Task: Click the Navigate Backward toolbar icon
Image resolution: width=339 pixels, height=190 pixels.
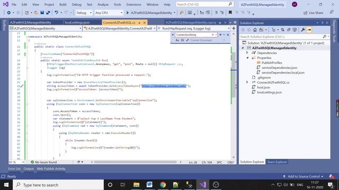Action: tap(8, 13)
